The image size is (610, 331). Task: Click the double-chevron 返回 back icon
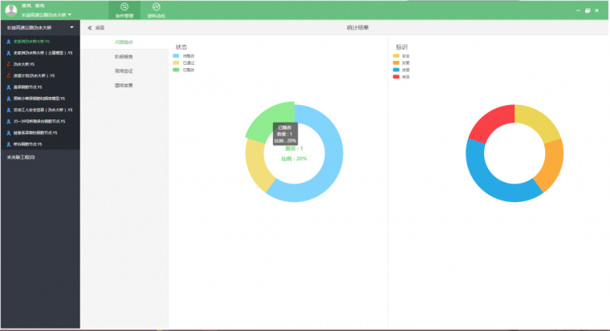tap(90, 27)
